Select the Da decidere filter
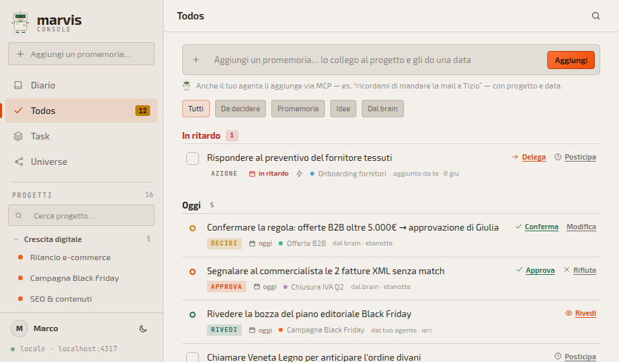619x362 pixels. coord(240,109)
